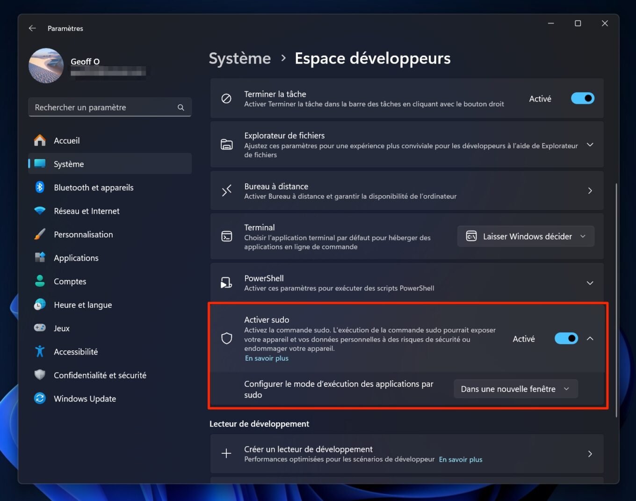Turn off the Activer sudo switch
Viewport: 636px width, 501px height.
tap(566, 338)
